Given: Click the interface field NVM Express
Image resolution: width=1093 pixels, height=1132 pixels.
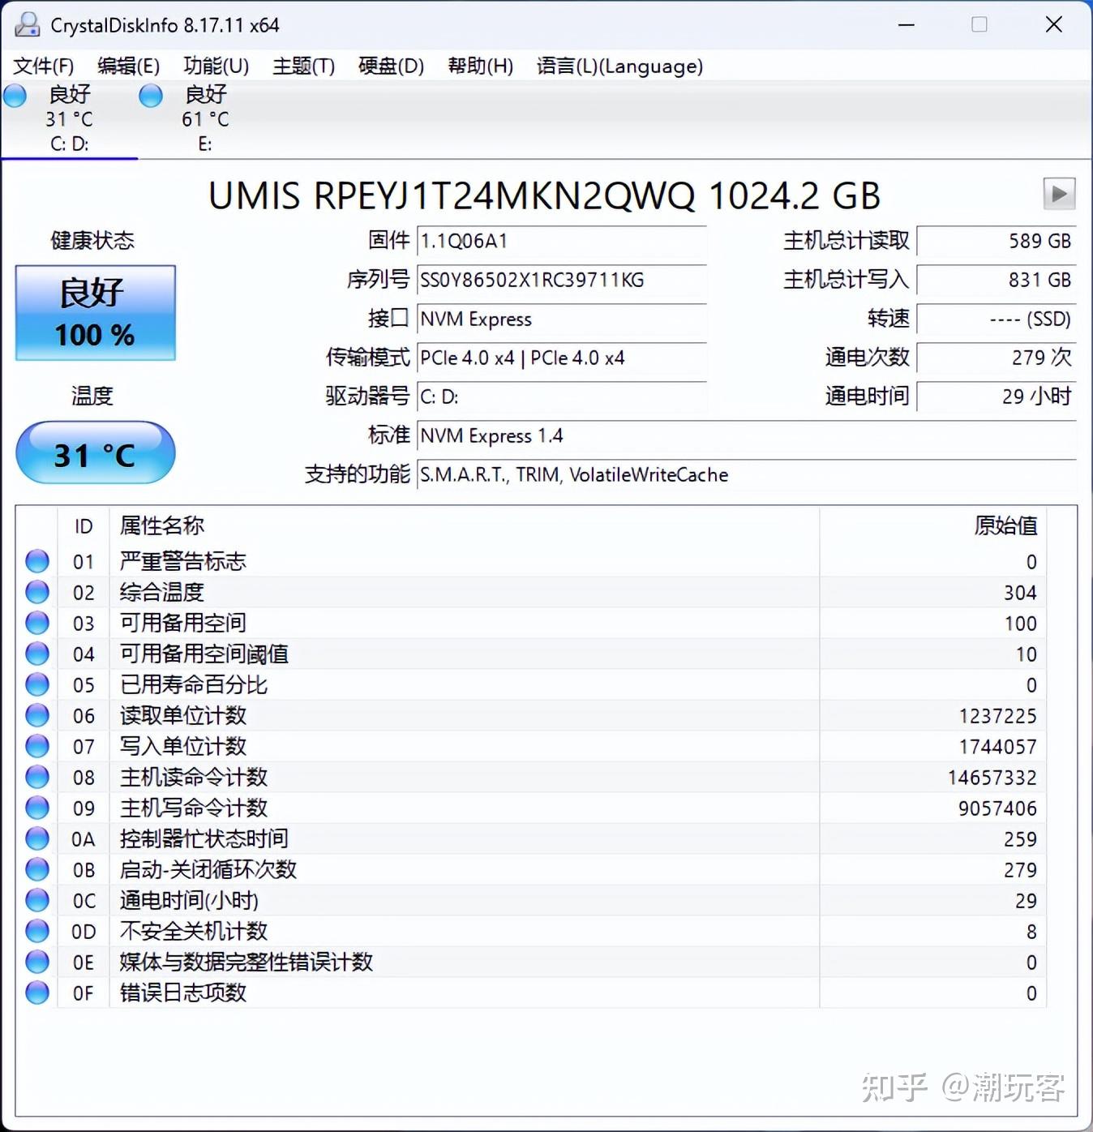Looking at the screenshot, I should tap(561, 319).
